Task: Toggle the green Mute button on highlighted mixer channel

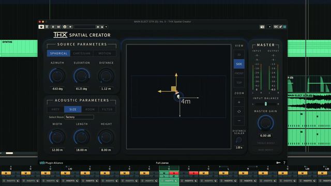Action: click(x=164, y=173)
